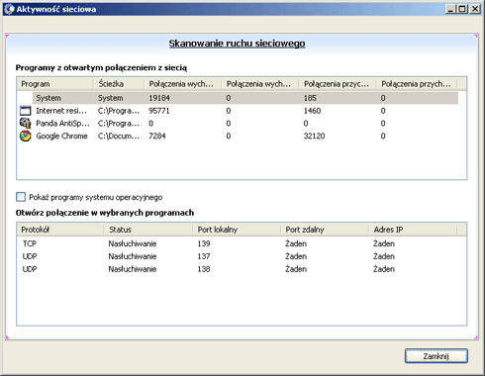Click Nasłuchiwanie status in TCP row
485x376 pixels.
133,243
